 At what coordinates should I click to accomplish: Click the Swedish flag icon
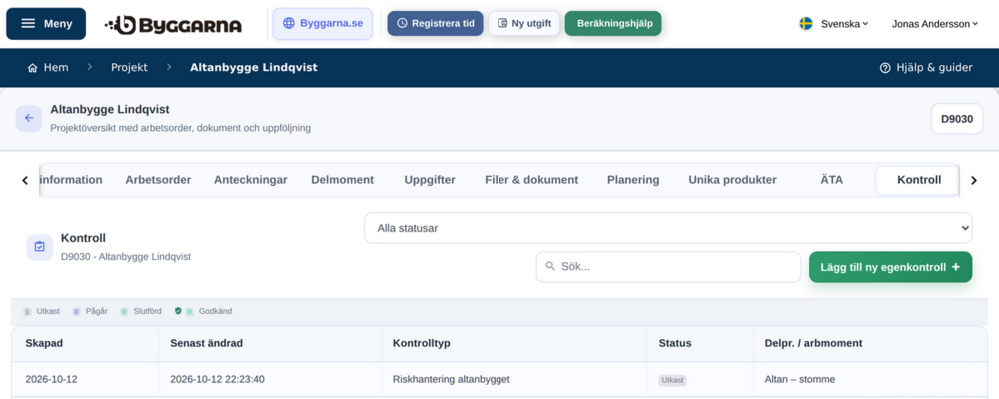tap(806, 24)
